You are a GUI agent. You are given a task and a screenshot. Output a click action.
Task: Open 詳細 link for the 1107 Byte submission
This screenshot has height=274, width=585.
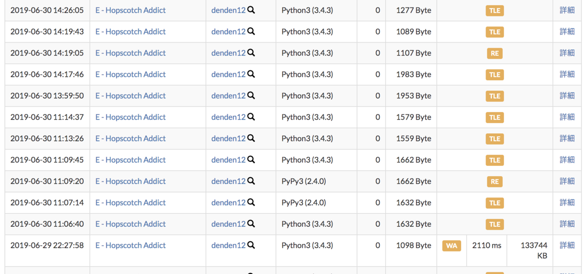[567, 53]
